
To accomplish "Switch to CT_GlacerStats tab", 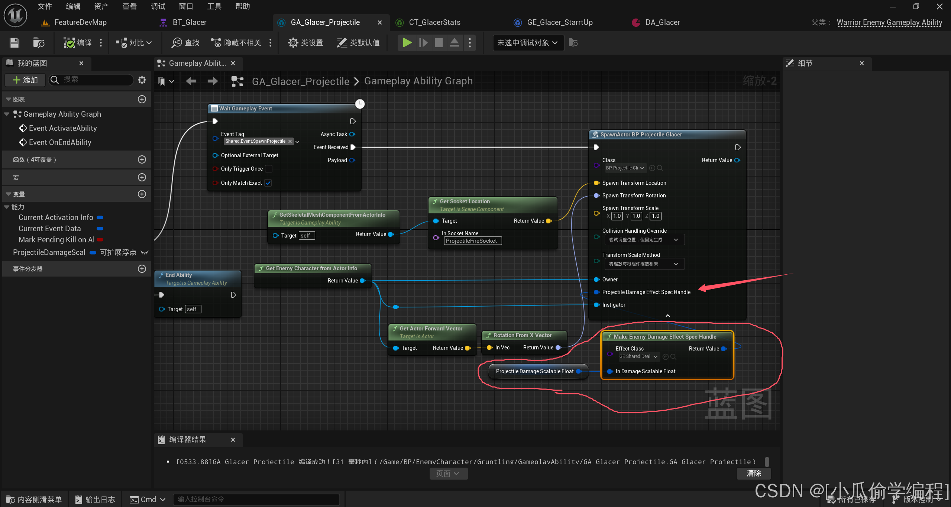I will tap(434, 22).
